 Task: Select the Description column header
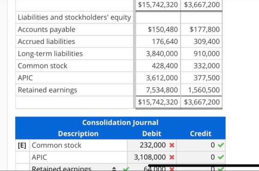coord(78,134)
